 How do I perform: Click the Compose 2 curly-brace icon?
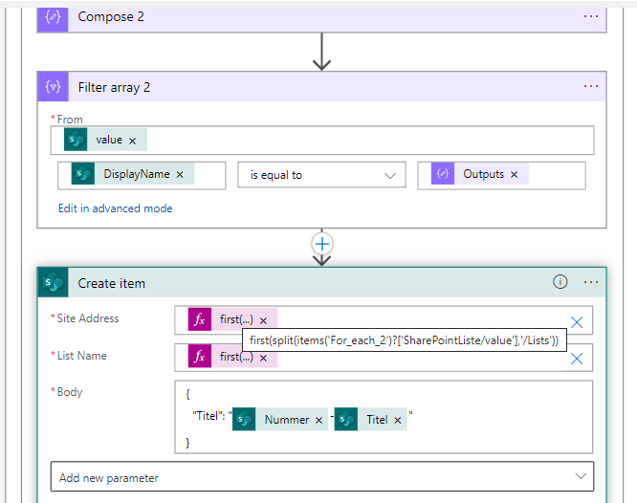(x=53, y=17)
